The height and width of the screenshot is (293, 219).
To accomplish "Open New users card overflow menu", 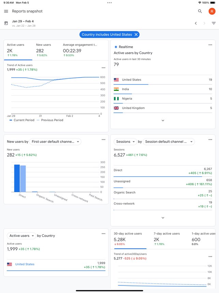I will point(103,139).
